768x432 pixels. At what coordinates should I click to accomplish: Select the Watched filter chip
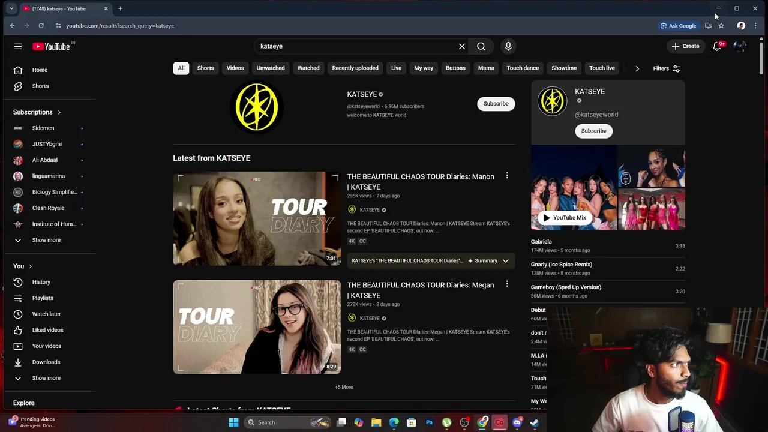pyautogui.click(x=308, y=68)
